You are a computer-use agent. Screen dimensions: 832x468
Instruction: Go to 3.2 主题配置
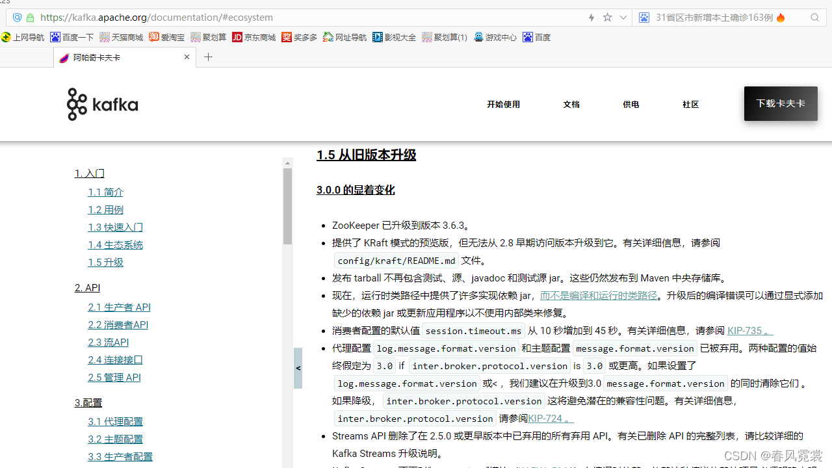(116, 439)
